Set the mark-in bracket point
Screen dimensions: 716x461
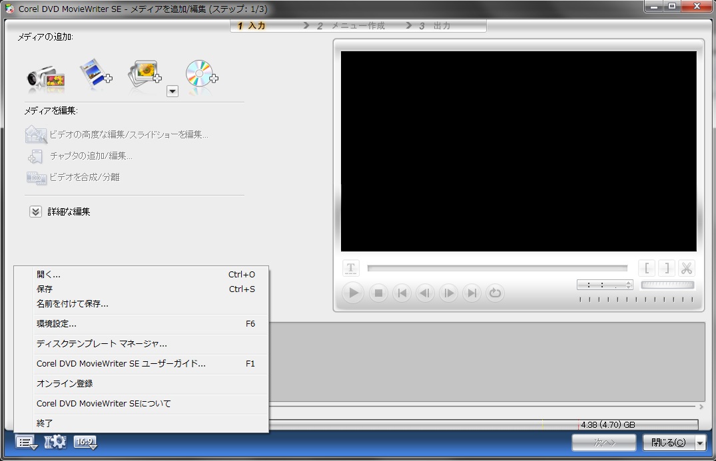point(647,268)
